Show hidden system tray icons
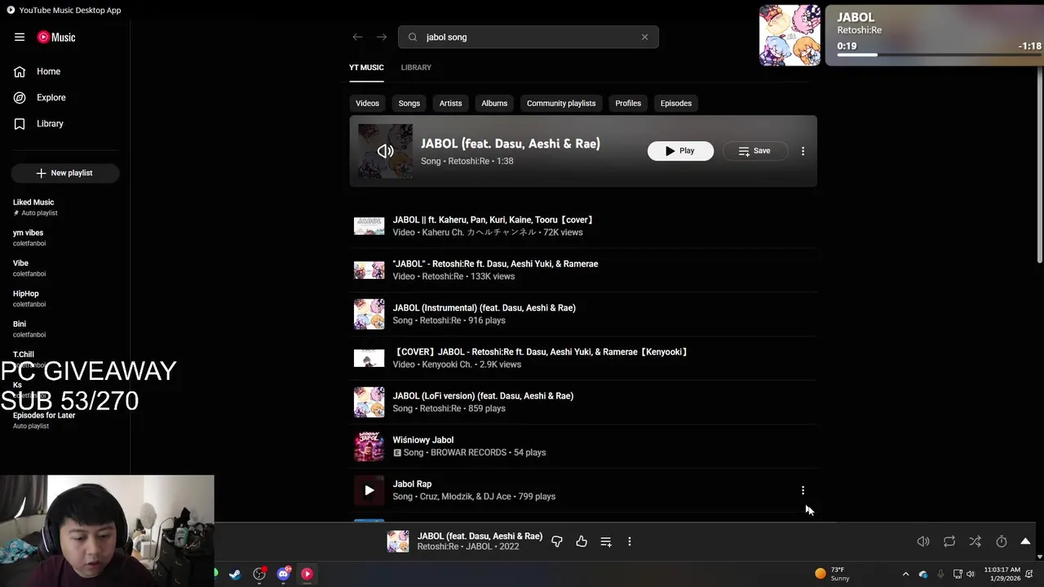The image size is (1044, 587). coord(905,574)
